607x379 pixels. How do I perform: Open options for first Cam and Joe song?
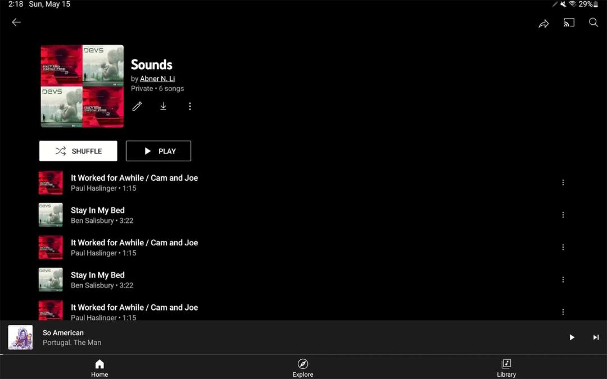click(563, 182)
